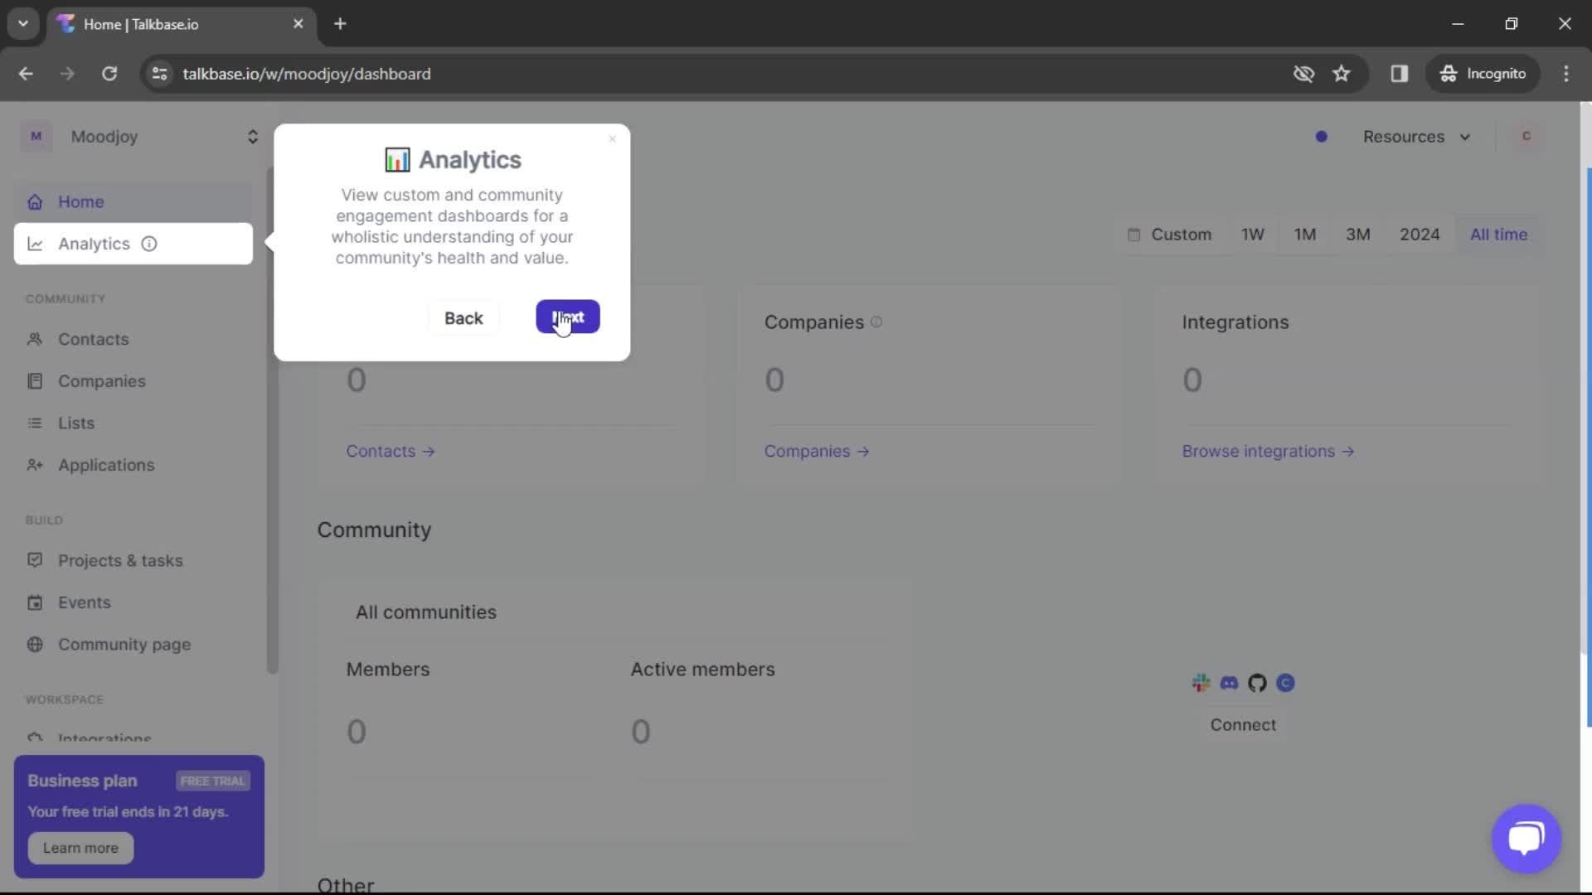The width and height of the screenshot is (1592, 895).
Task: Toggle the info icon next to Analytics
Action: [148, 243]
